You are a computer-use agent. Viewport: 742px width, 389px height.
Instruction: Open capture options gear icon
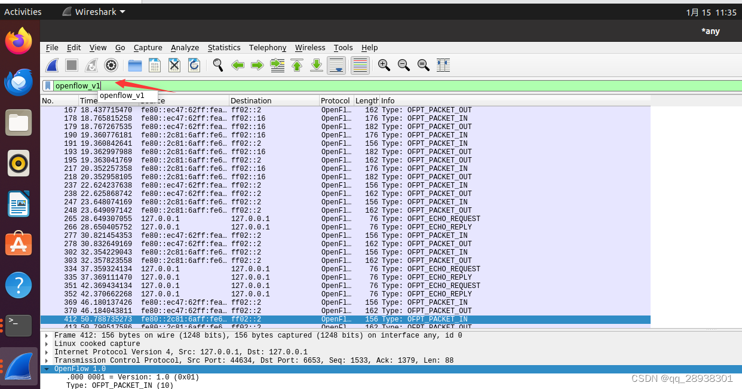coord(111,65)
